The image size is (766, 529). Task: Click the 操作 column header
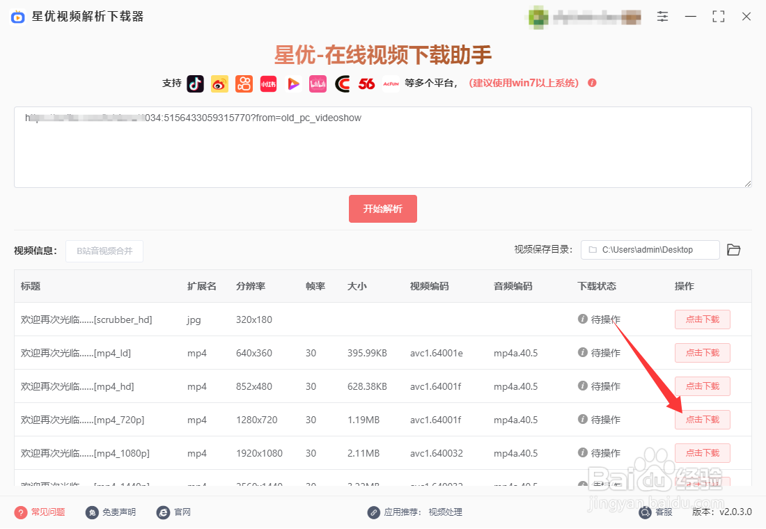[684, 286]
